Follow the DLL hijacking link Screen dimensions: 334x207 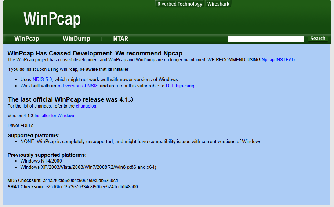tap(180, 86)
